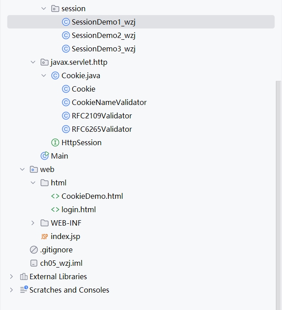
Task: Select login.html file
Action: coord(78,209)
